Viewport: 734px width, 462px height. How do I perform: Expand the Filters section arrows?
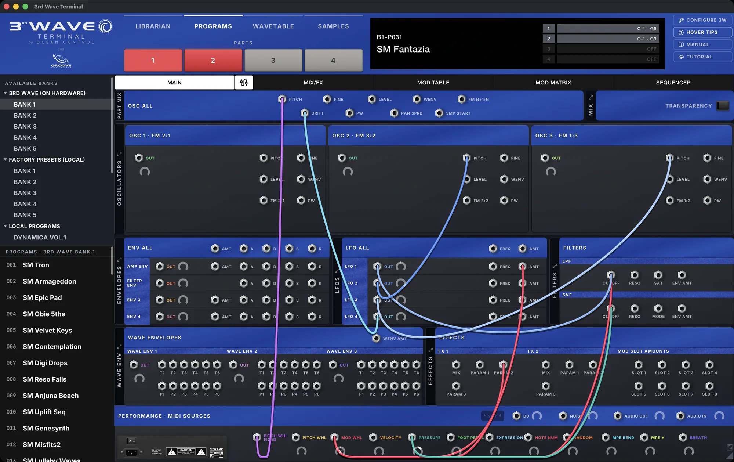555,266
